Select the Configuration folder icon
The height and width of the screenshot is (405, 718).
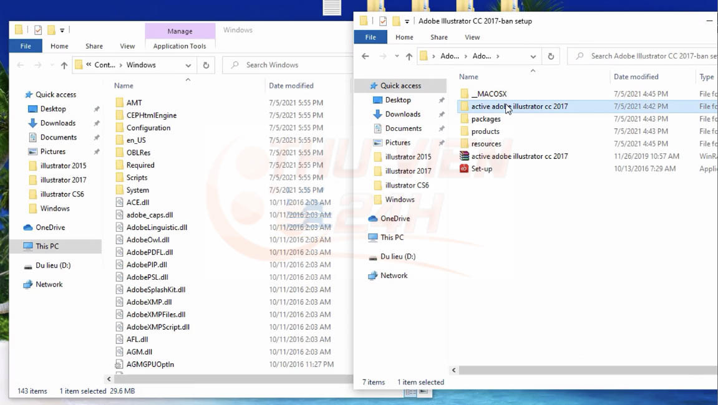click(120, 128)
